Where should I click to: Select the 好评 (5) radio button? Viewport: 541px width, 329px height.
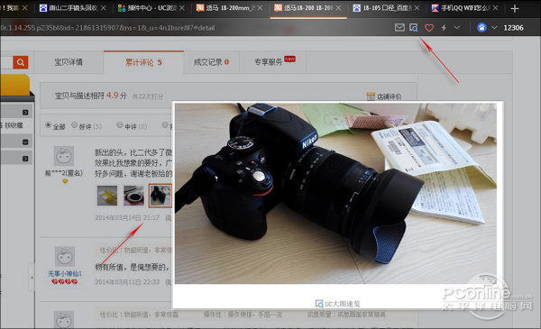point(74,125)
